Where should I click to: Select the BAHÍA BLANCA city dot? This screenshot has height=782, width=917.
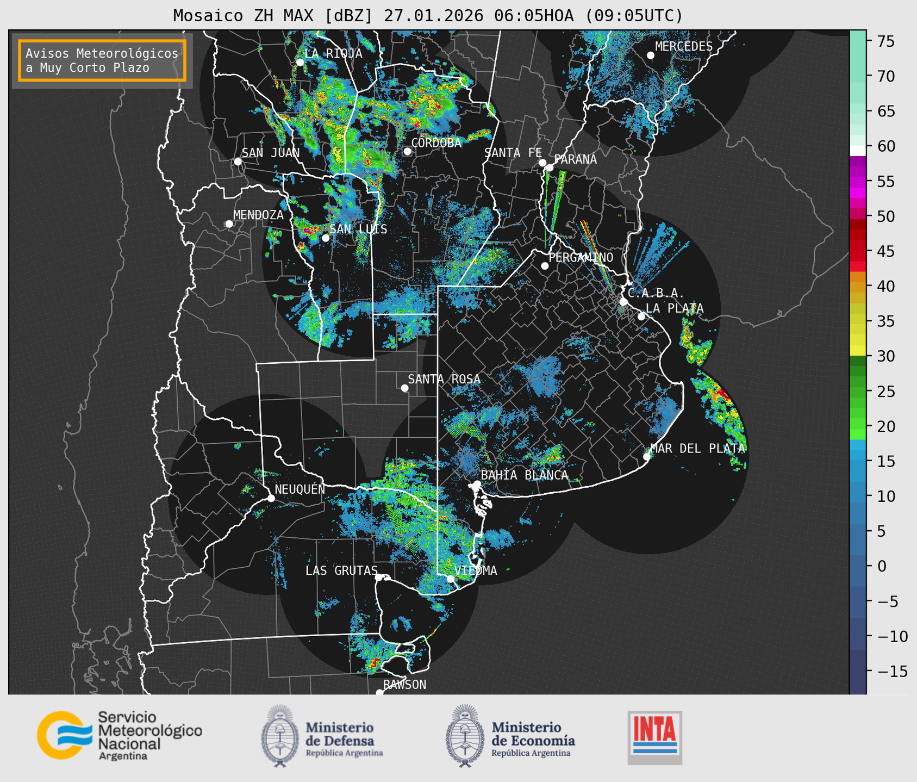tap(477, 484)
